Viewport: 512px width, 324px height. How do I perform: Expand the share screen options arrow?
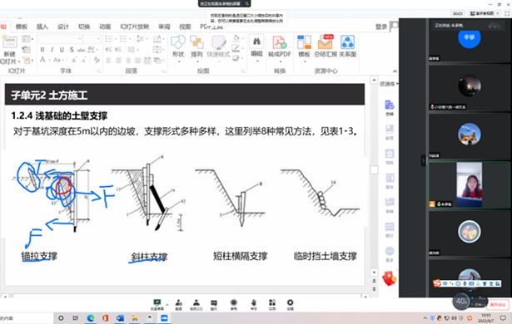[x=167, y=305]
